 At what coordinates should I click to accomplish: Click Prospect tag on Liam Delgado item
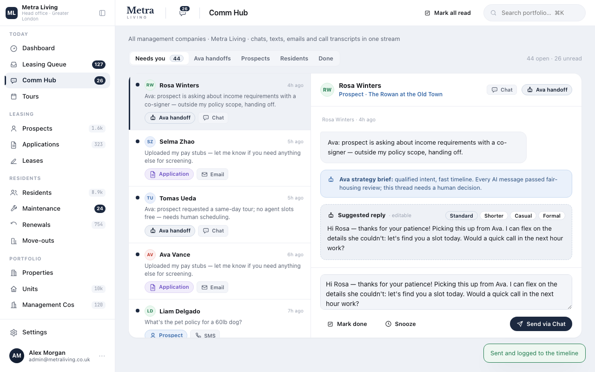pyautogui.click(x=166, y=335)
